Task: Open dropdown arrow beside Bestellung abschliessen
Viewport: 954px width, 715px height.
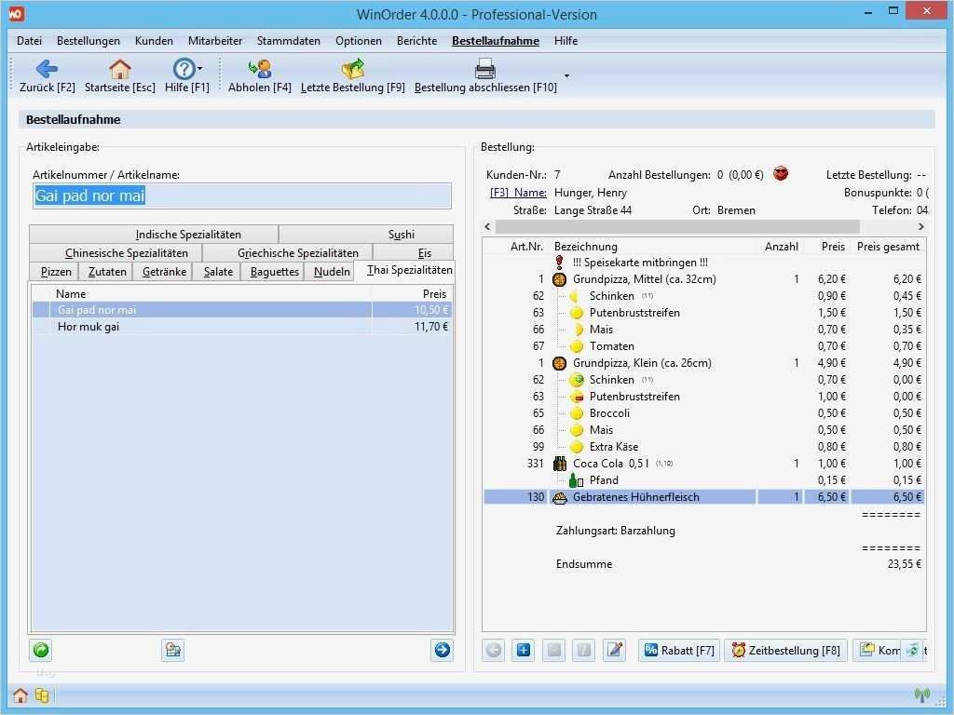Action: tap(567, 76)
